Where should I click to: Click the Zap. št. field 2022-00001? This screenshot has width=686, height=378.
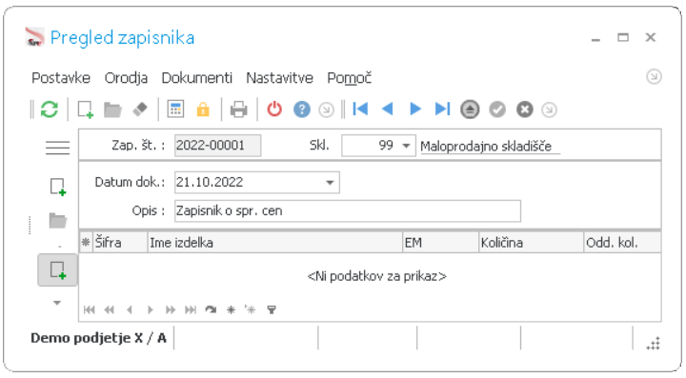coord(218,146)
